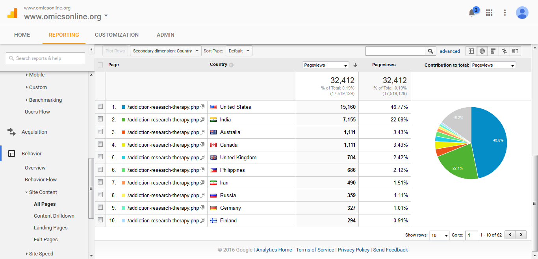Check the Australia row checkbox

tap(100, 132)
